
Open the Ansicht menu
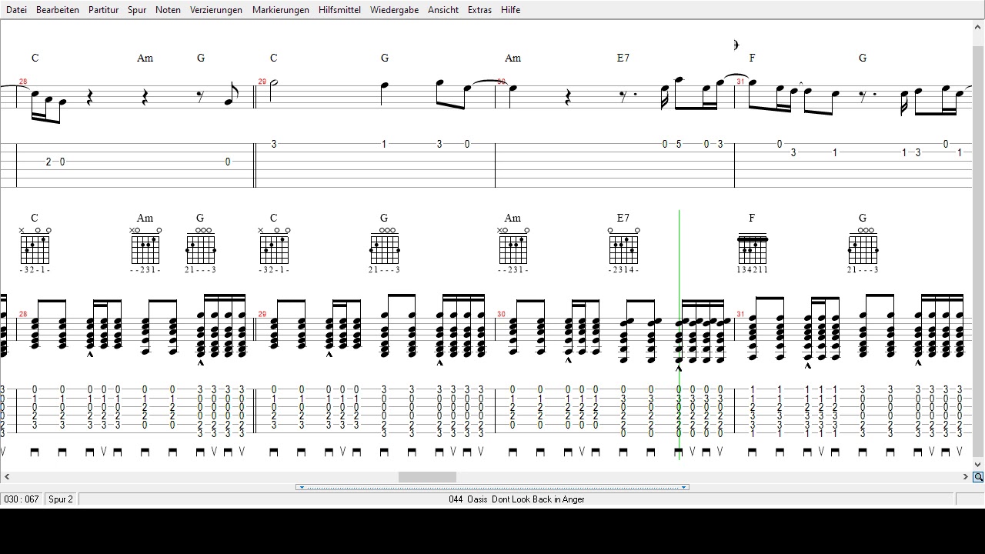coord(443,10)
